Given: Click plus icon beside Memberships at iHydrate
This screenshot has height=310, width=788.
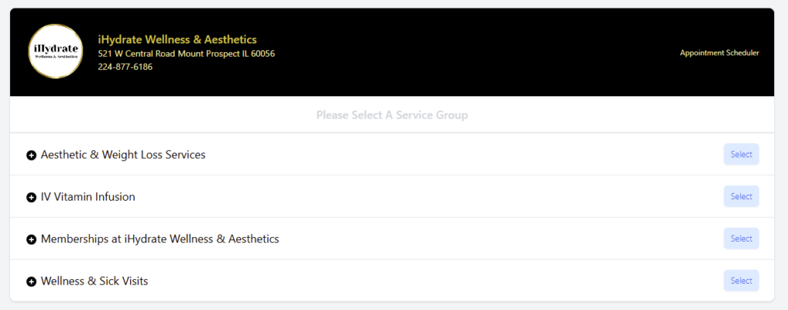Looking at the screenshot, I should pos(31,240).
